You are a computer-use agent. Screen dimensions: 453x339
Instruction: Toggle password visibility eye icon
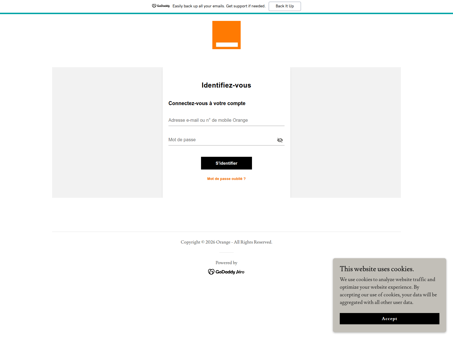pos(280,140)
